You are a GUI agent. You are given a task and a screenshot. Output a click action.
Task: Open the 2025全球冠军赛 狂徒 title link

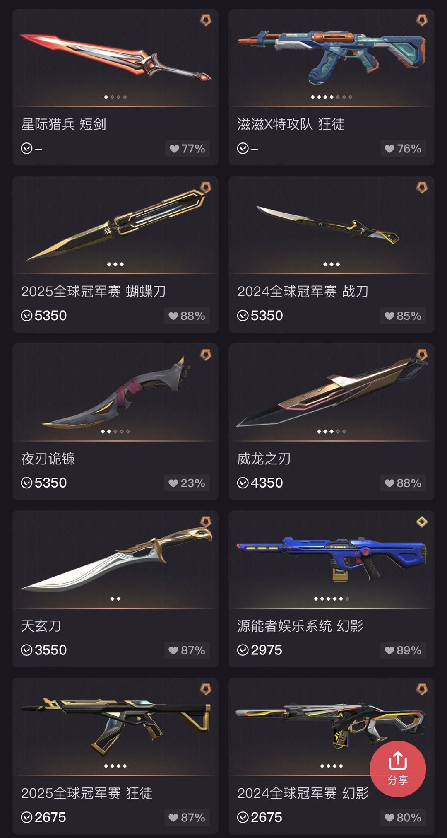pos(87,793)
